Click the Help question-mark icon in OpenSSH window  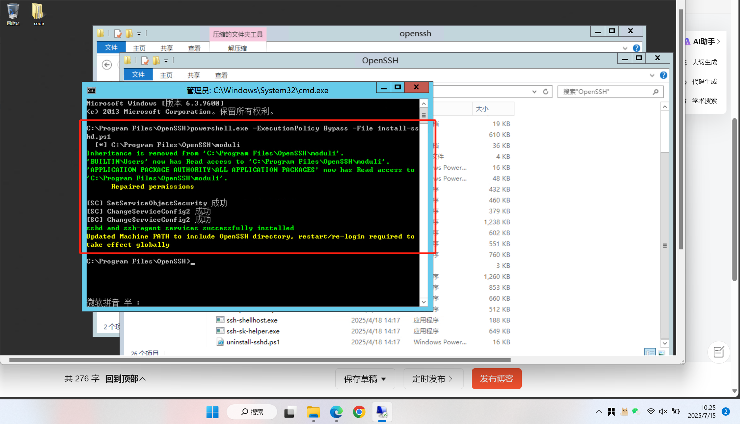[x=663, y=75]
